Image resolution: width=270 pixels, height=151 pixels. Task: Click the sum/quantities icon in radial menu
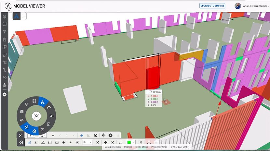click(43, 130)
